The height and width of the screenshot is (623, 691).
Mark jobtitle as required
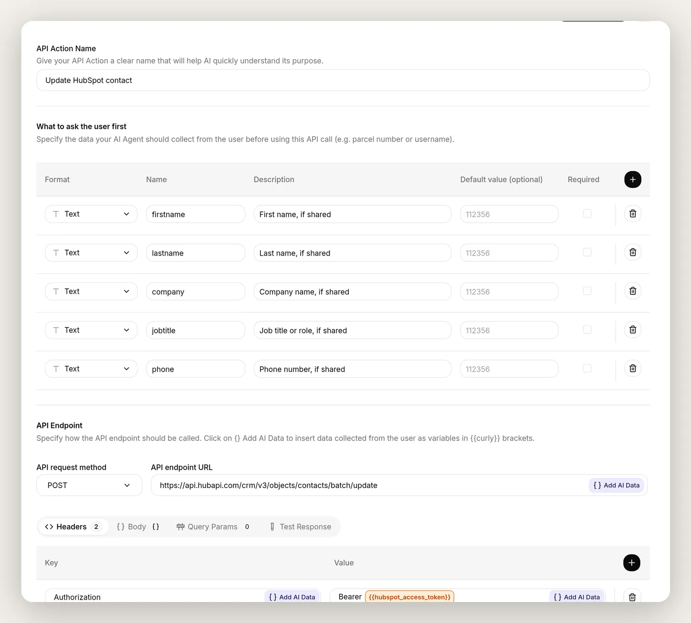587,330
